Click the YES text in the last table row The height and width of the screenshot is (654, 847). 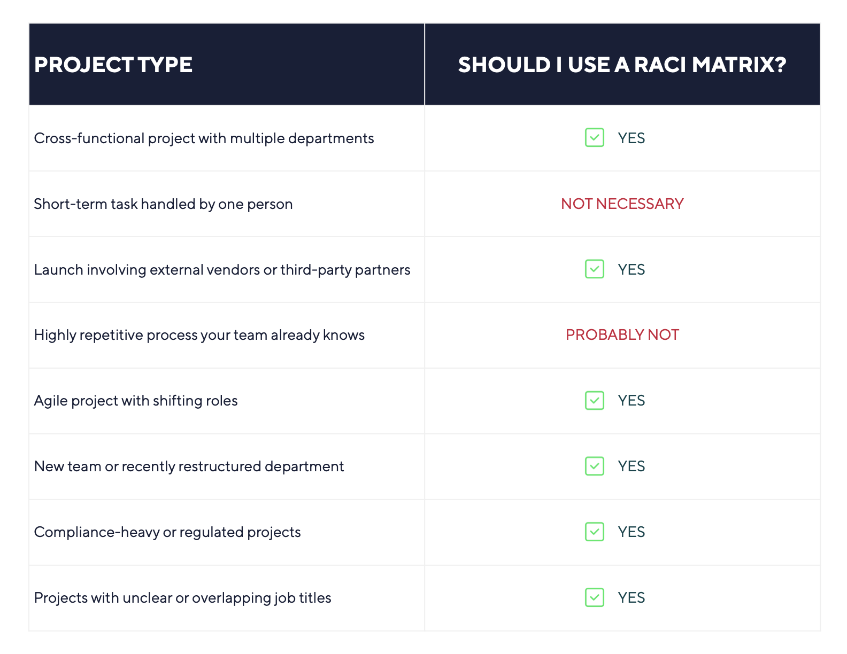(x=632, y=597)
